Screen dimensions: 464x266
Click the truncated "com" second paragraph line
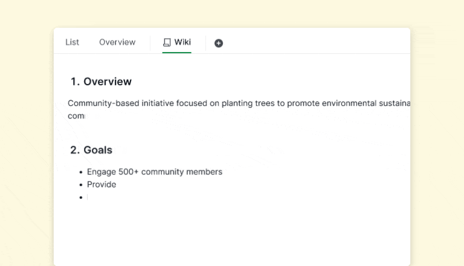[x=76, y=115]
